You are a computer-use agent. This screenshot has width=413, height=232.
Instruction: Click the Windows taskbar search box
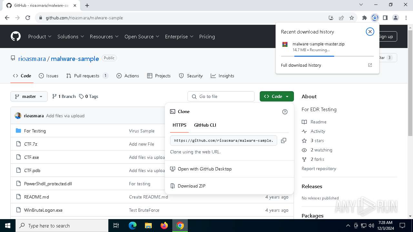[x=62, y=226]
